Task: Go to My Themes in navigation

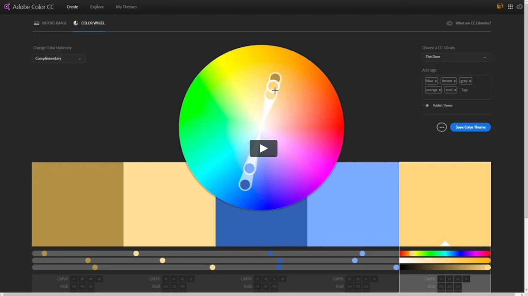Action: [126, 7]
